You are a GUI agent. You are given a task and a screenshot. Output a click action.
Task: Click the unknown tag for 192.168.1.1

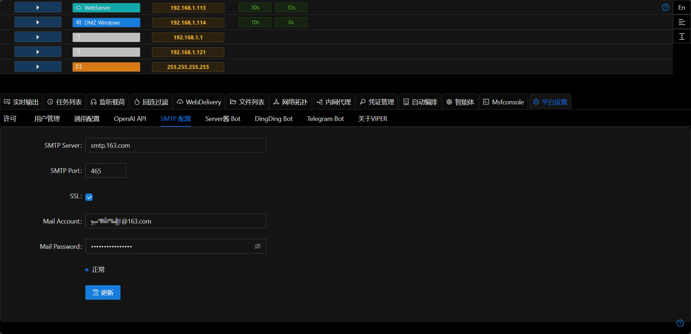click(106, 37)
